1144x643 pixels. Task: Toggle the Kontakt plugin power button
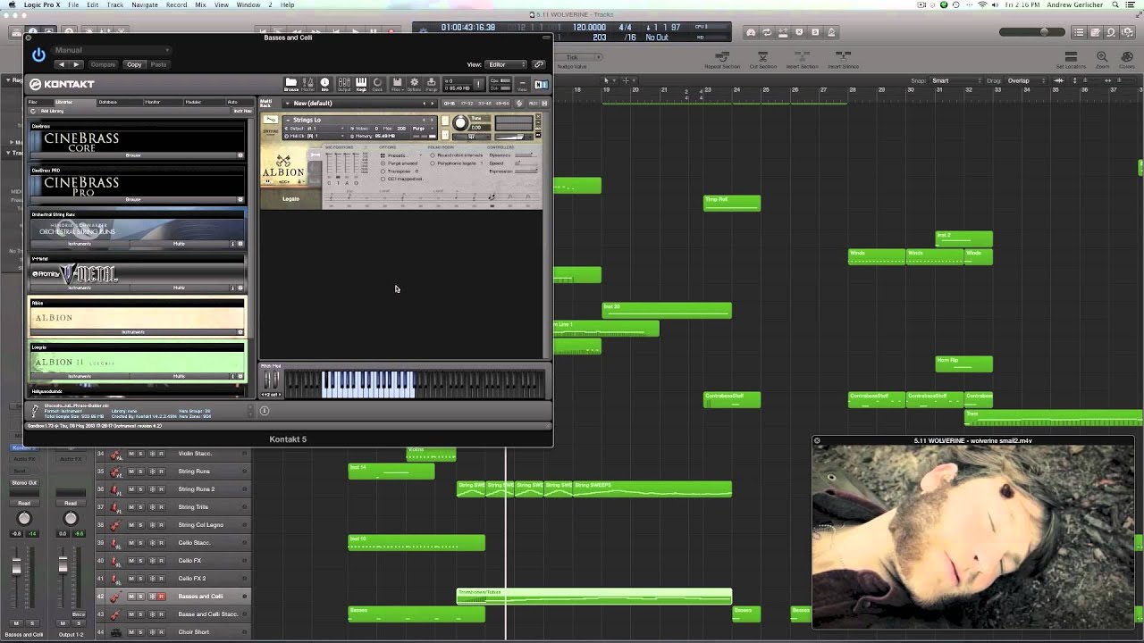[38, 54]
